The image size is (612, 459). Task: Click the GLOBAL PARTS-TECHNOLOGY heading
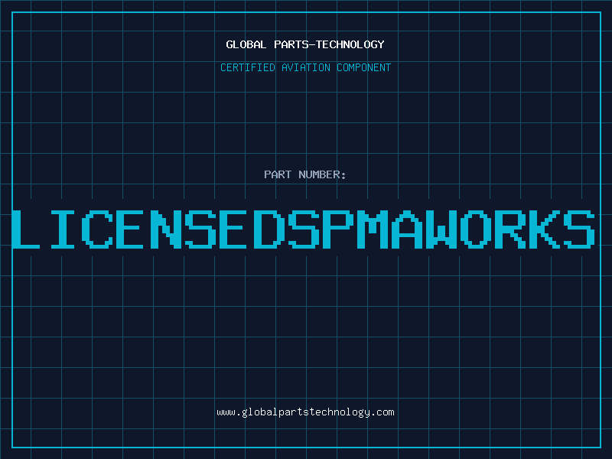coord(305,44)
